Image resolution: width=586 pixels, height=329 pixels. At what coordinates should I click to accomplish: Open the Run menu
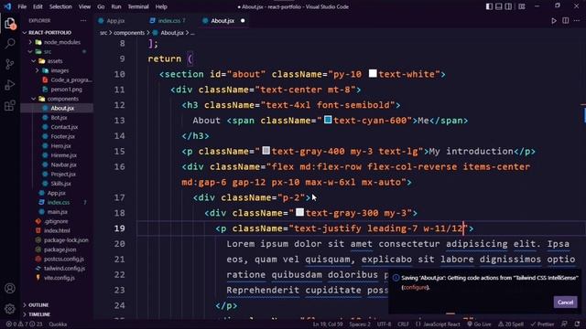(x=116, y=6)
